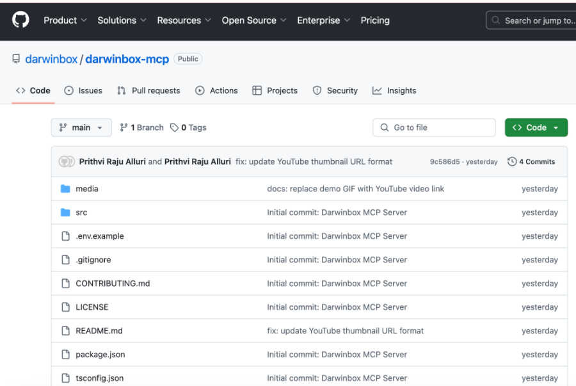Click first Prithvi Raju Alluri author name
The width and height of the screenshot is (576, 386).
tap(113, 161)
